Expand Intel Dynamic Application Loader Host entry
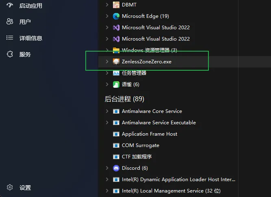271x197 pixels. (x=107, y=180)
